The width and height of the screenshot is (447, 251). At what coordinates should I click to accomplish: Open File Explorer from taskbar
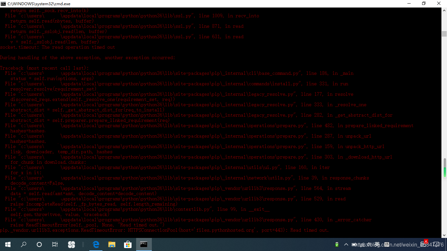coord(112,244)
